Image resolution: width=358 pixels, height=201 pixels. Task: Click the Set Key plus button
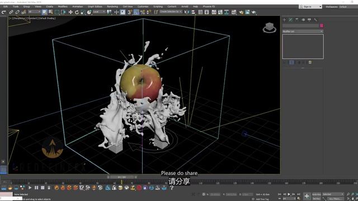pyautogui.click(x=307, y=196)
